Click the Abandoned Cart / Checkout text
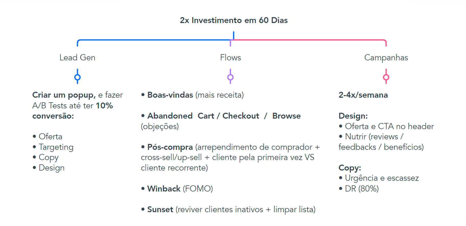 point(203,116)
